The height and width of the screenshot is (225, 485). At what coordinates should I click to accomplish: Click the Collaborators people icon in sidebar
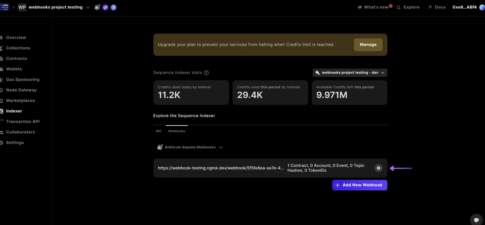[x=1, y=132]
